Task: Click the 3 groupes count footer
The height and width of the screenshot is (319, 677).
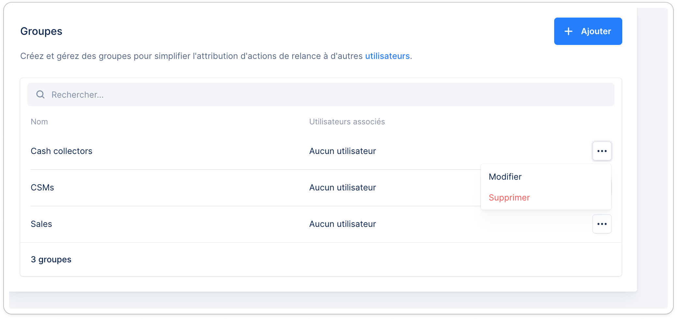Action: pos(51,259)
